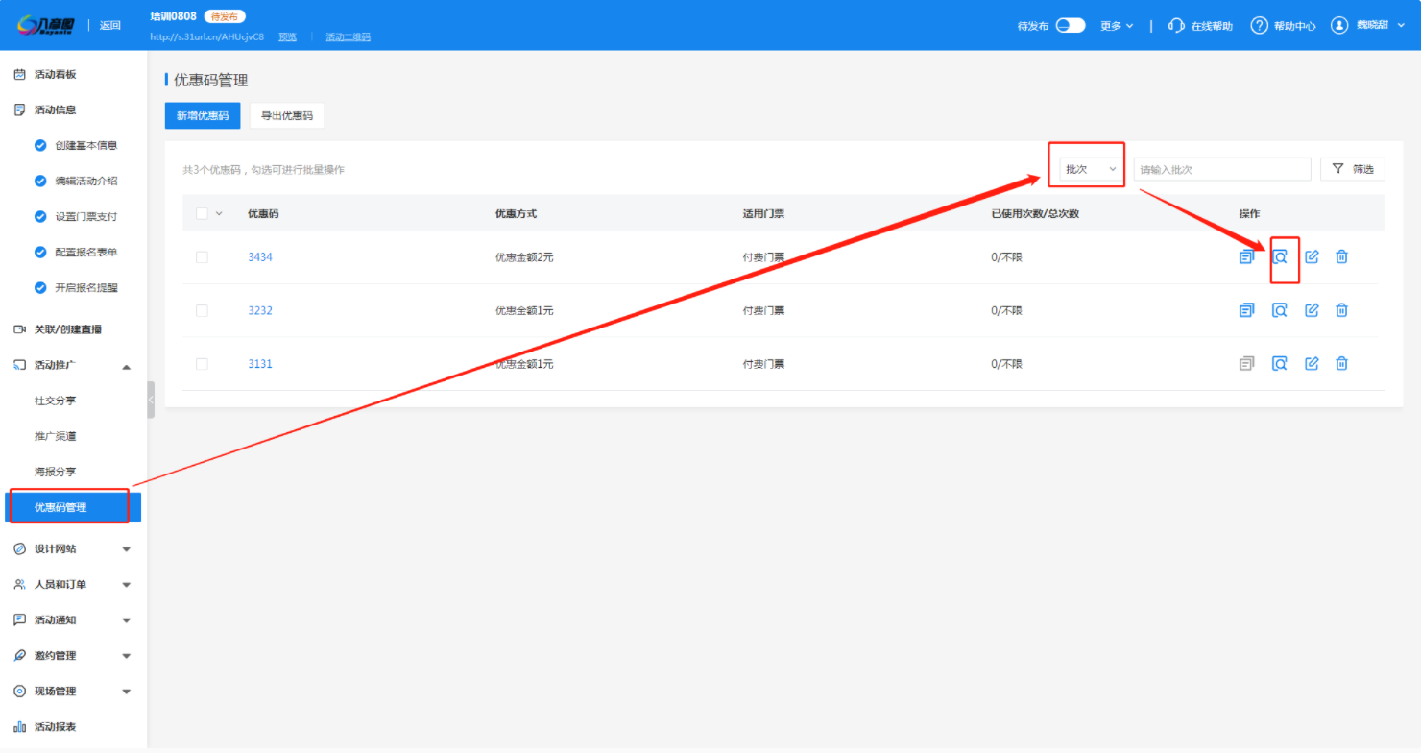
Task: Select 社交分享 in the sidebar
Action: (x=55, y=401)
